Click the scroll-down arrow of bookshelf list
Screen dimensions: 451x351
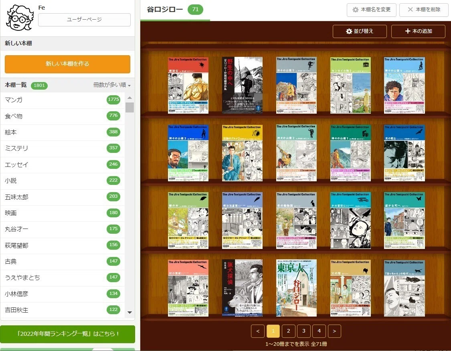(130, 313)
